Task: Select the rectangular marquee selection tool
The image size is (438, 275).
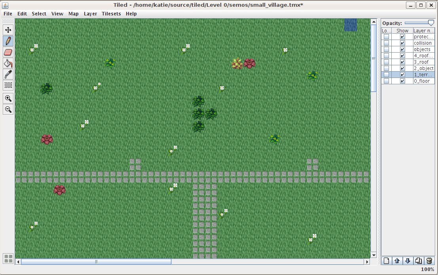Action: click(x=8, y=85)
